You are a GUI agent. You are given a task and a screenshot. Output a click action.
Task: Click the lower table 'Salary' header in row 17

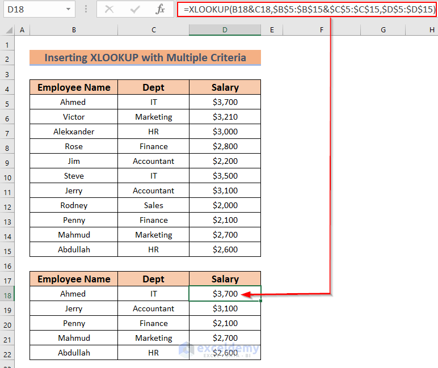225,279
